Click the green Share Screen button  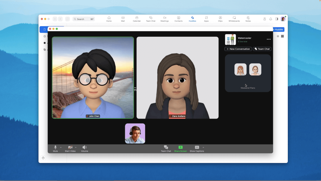coord(180,148)
